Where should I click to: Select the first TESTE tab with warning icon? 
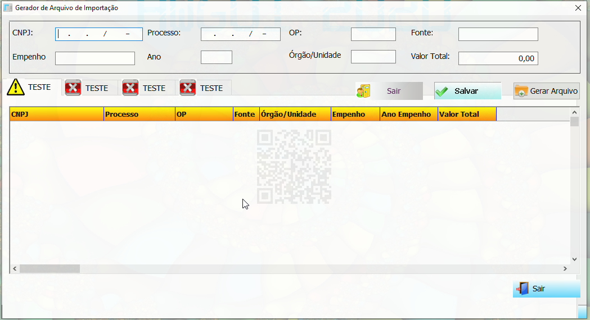[33, 87]
